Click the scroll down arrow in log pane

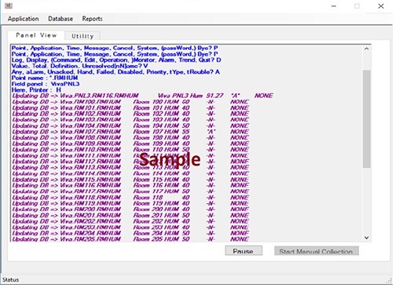click(367, 238)
